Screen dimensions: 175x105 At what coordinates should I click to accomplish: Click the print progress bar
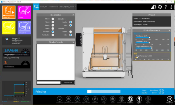pyautogui.click(x=104, y=92)
